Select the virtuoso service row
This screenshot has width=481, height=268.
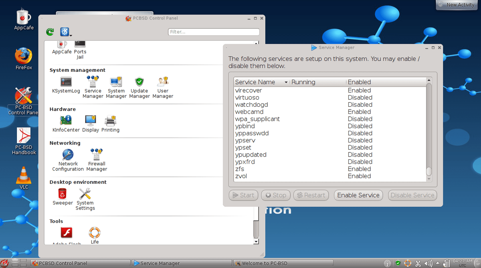(329, 97)
